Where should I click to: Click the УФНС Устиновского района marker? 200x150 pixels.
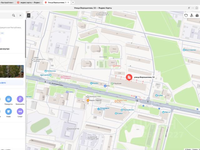pos(32,59)
